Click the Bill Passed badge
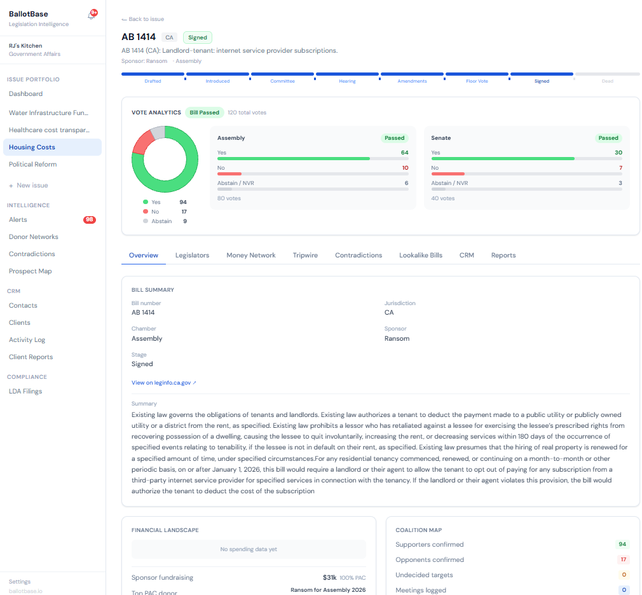 pyautogui.click(x=204, y=113)
